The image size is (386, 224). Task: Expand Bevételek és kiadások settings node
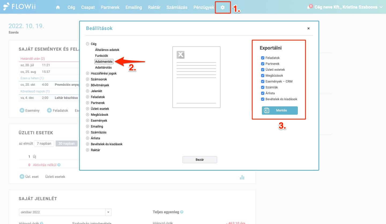[x=87, y=144]
